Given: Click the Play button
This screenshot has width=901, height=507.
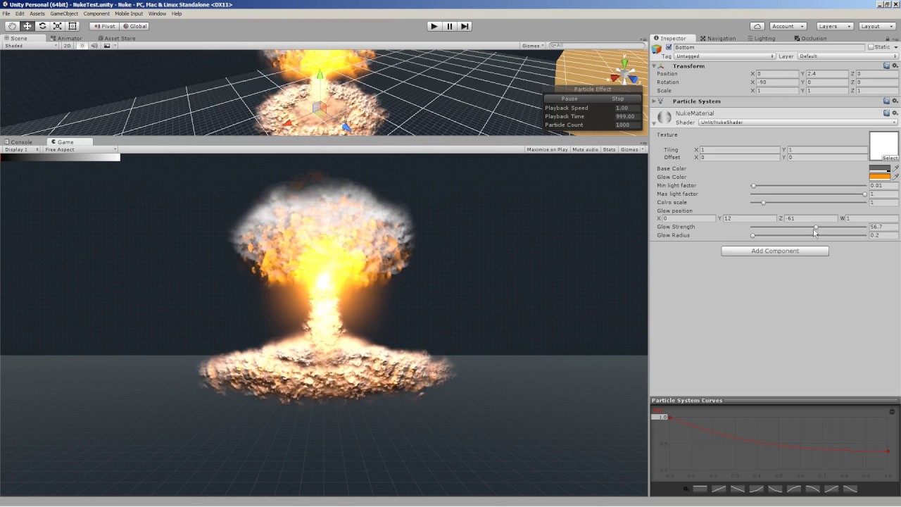Looking at the screenshot, I should click(434, 26).
